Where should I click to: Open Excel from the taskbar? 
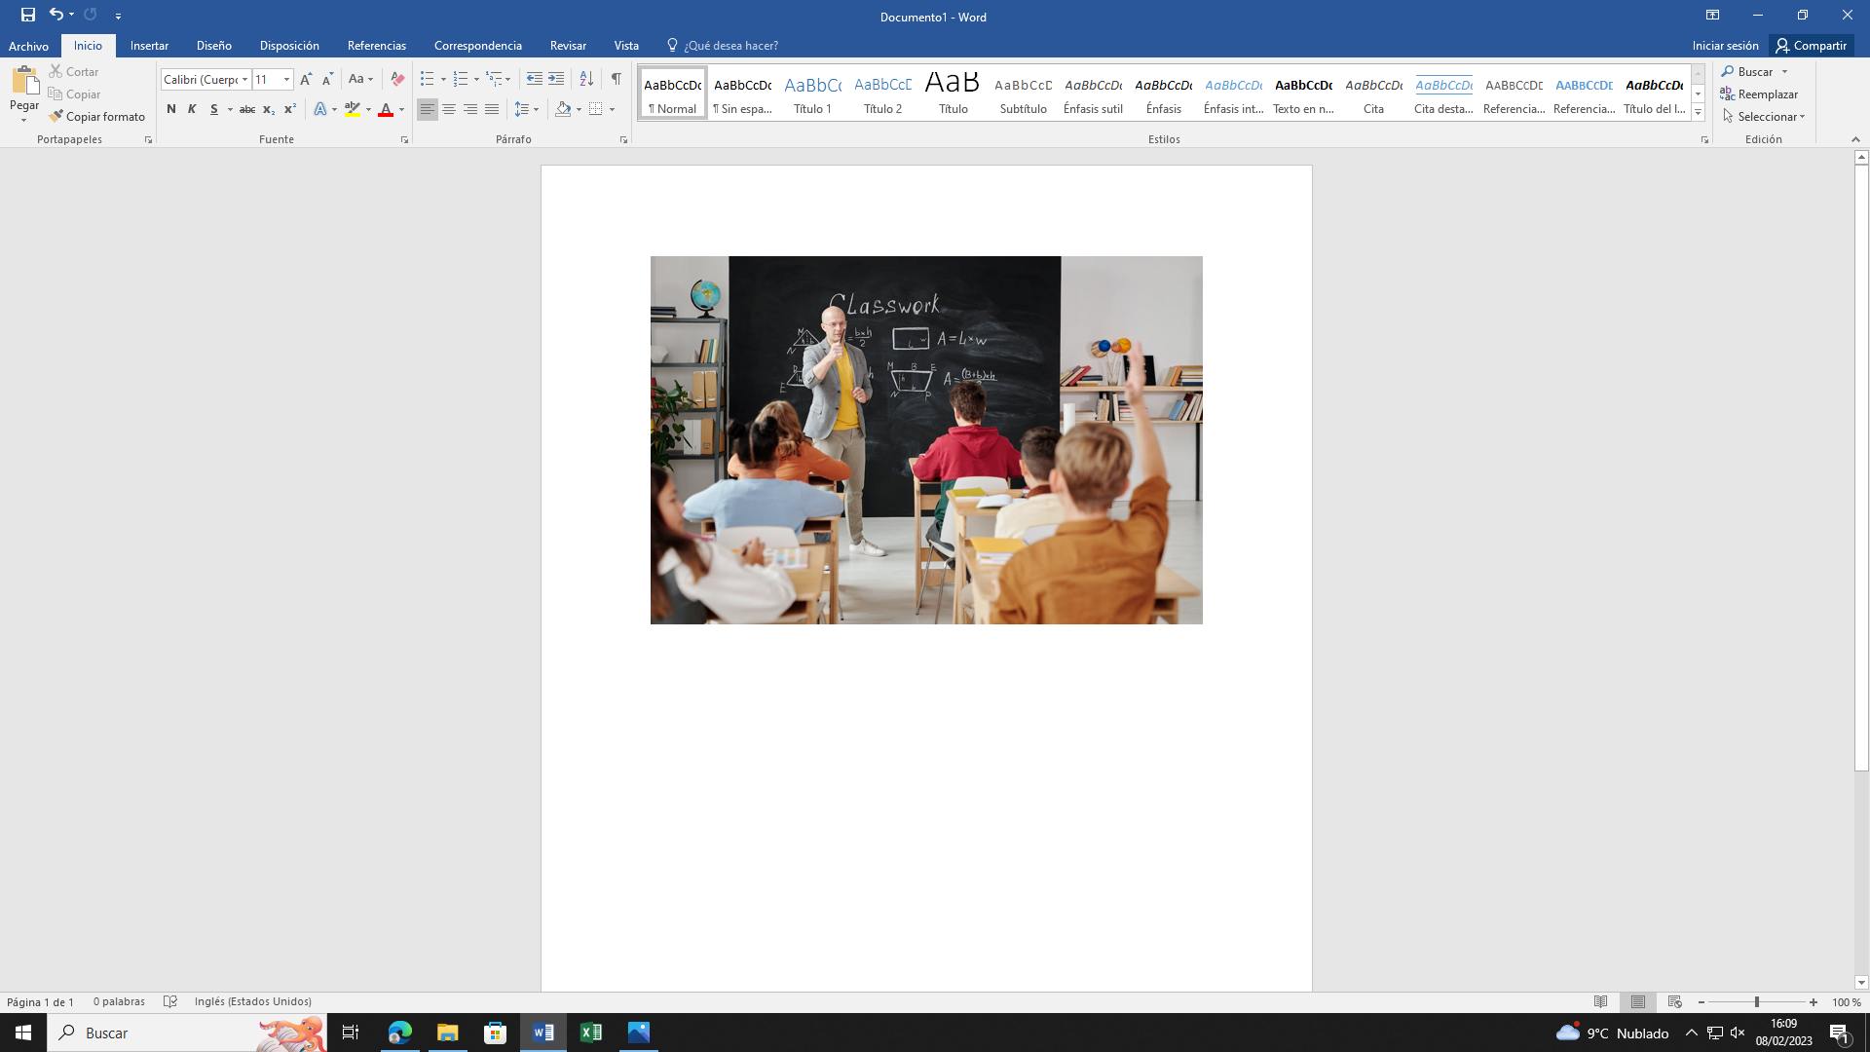(591, 1033)
